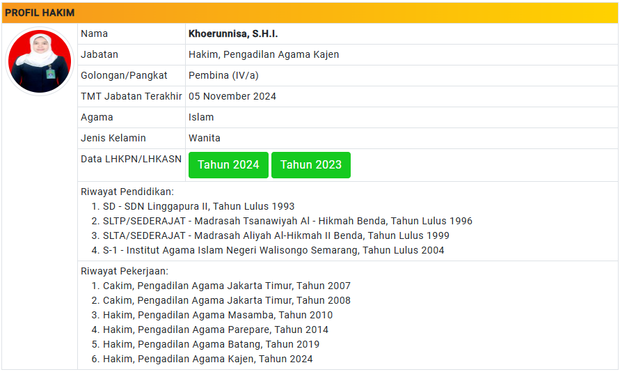
Task: Select the name Khoerunnisa, S.H.I.
Action: point(233,33)
